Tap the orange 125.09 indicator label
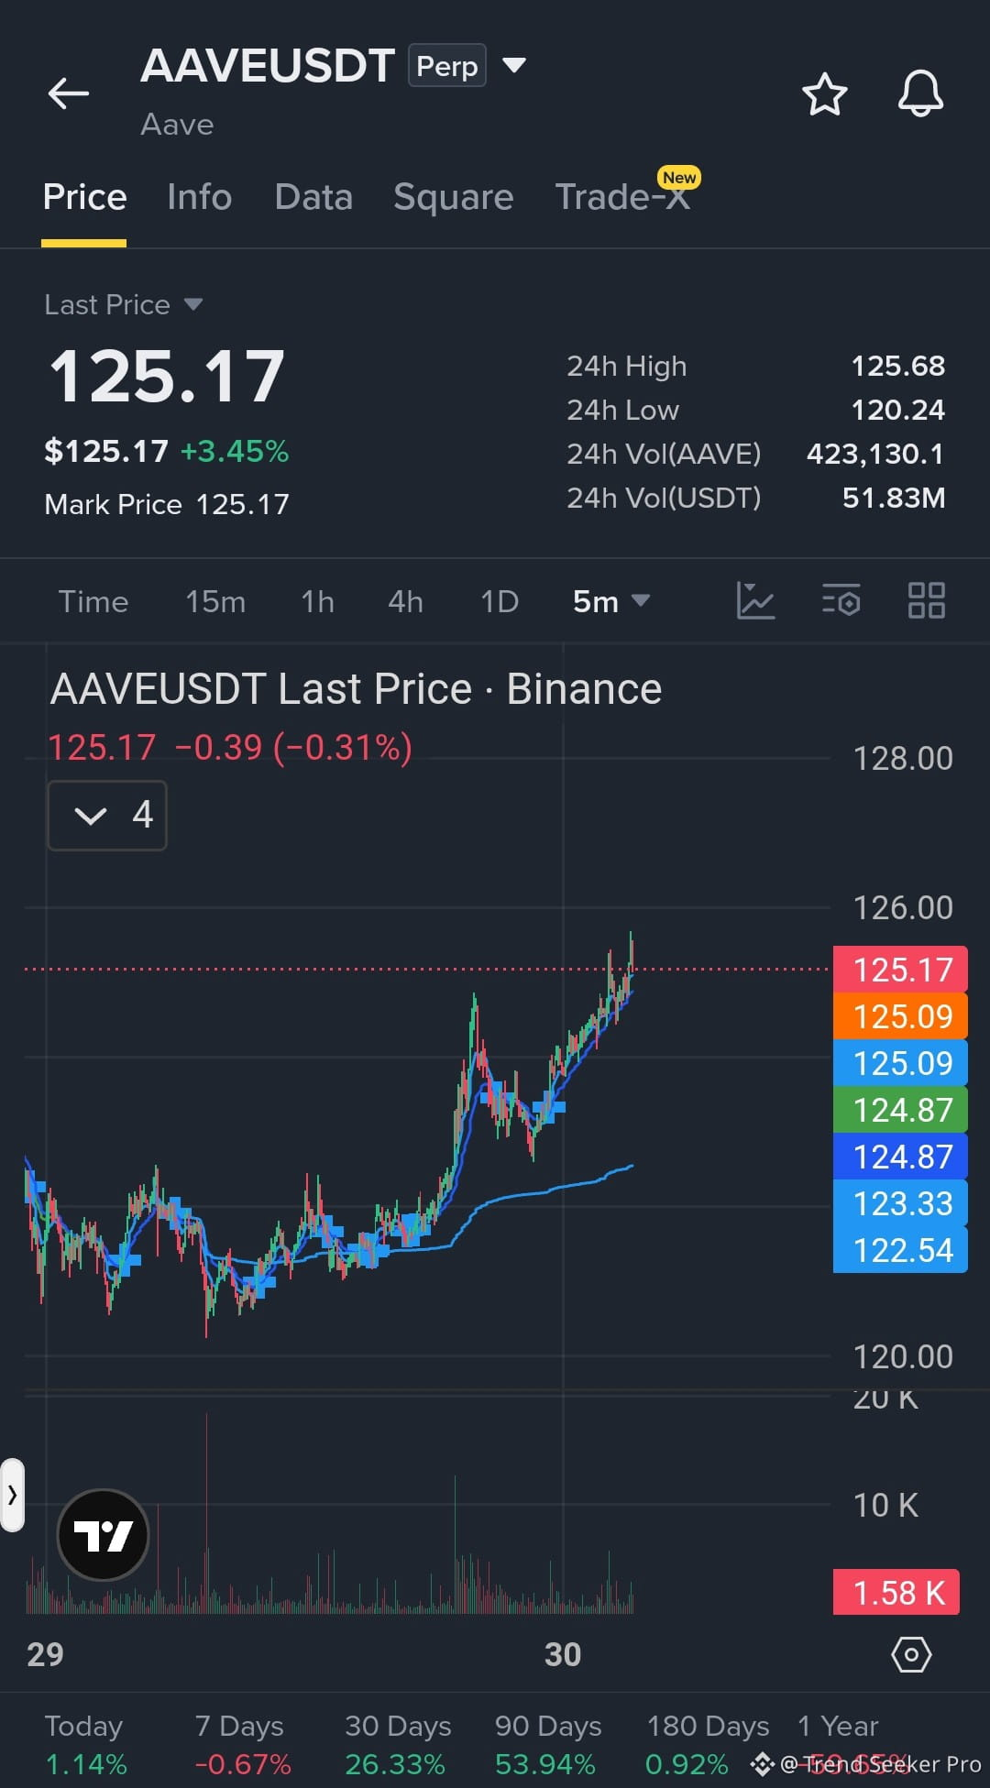 900,1015
